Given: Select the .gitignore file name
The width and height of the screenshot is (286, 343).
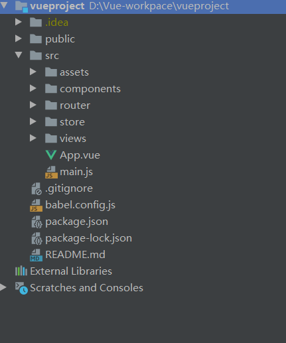Looking at the screenshot, I should point(69,189).
